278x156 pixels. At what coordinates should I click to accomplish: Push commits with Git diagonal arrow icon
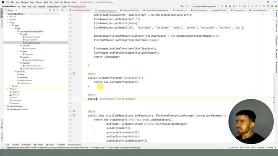click(x=256, y=6)
